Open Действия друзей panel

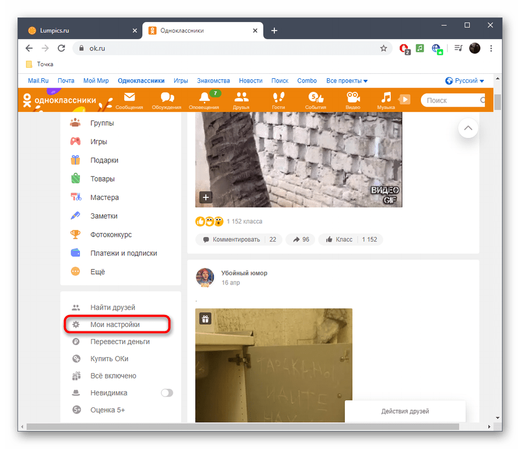click(405, 411)
